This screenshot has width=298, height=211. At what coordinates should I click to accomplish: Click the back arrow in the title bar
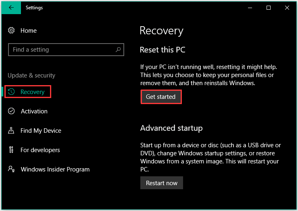[11, 8]
